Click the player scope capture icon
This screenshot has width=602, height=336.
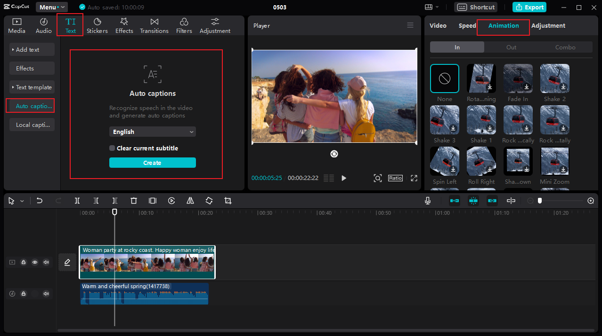(378, 178)
